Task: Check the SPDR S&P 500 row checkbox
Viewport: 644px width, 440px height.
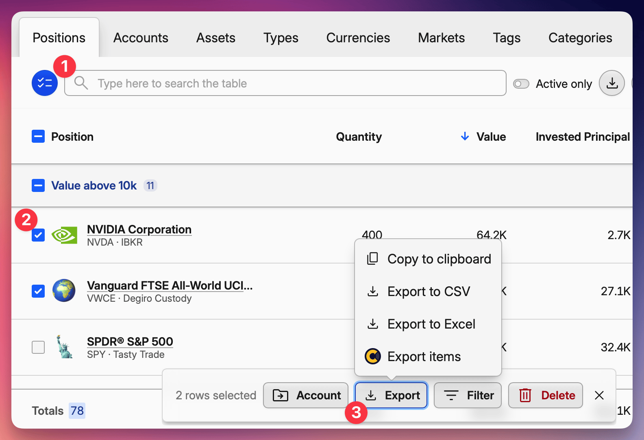Action: pyautogui.click(x=38, y=347)
